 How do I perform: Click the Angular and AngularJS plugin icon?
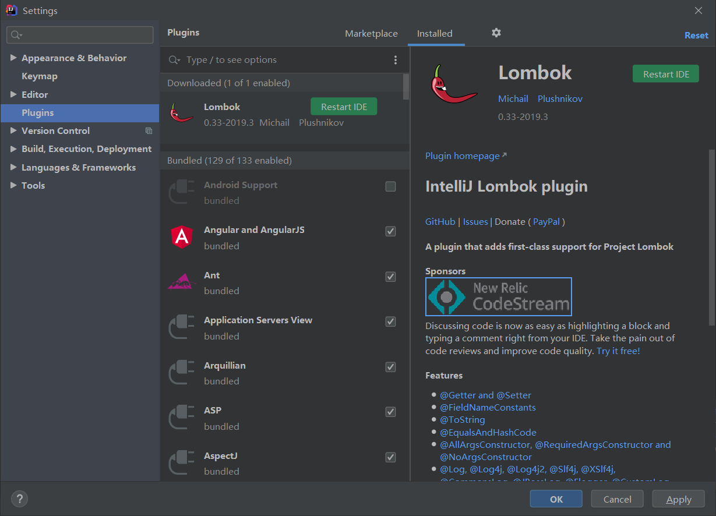click(182, 237)
